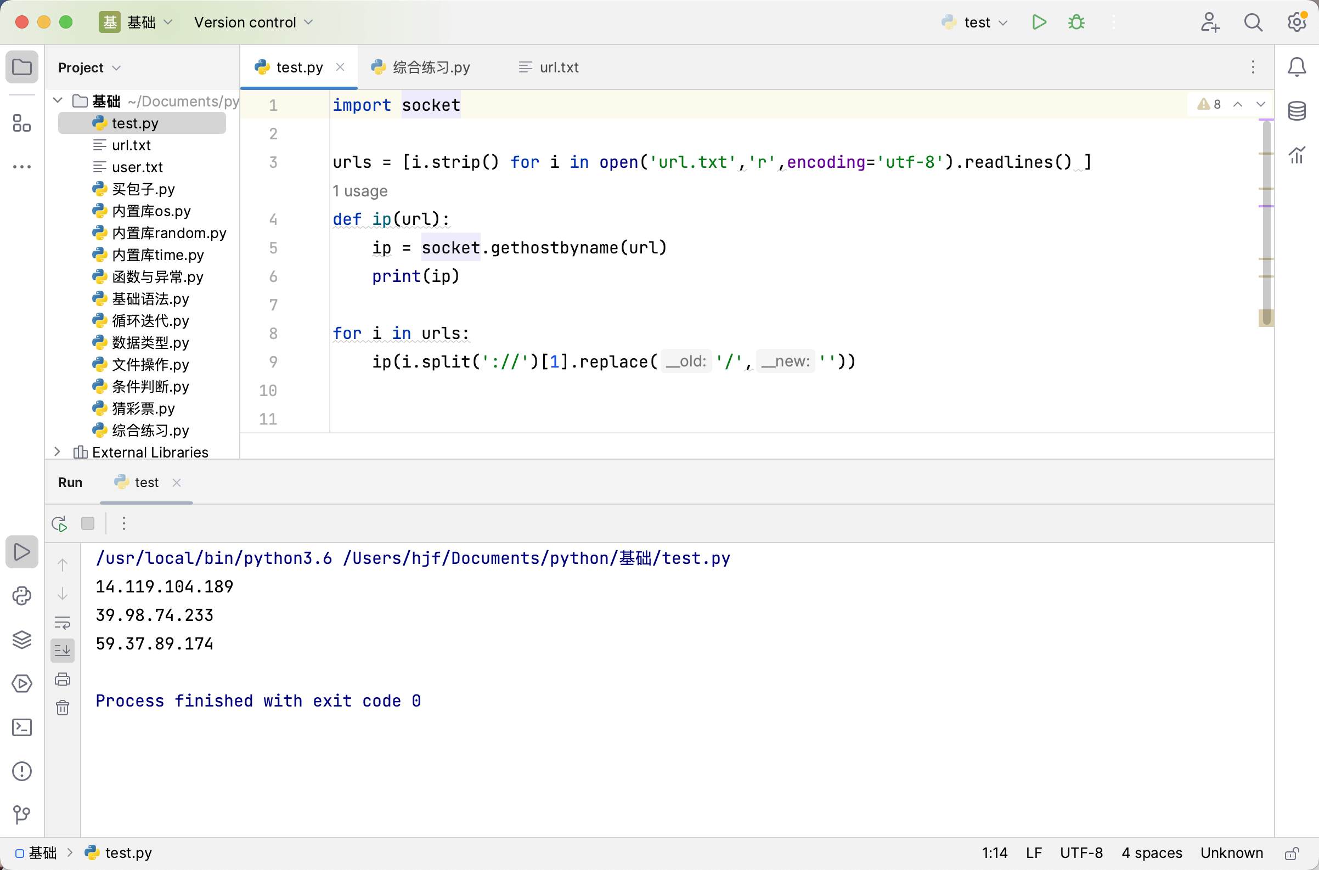Click the '1 usage' inlay hint

click(x=360, y=191)
